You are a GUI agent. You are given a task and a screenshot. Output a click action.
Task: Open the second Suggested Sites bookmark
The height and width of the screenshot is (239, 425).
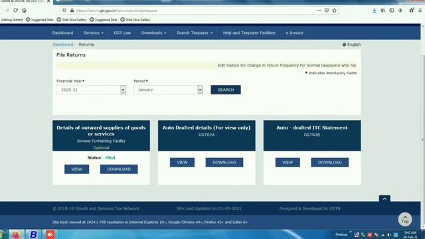coord(104,20)
